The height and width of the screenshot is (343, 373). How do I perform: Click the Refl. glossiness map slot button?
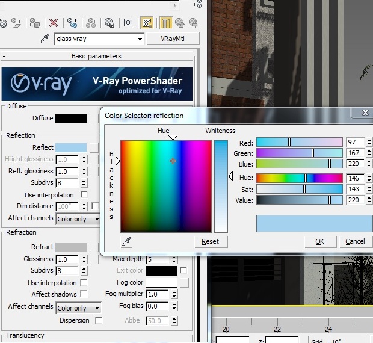[94, 171]
